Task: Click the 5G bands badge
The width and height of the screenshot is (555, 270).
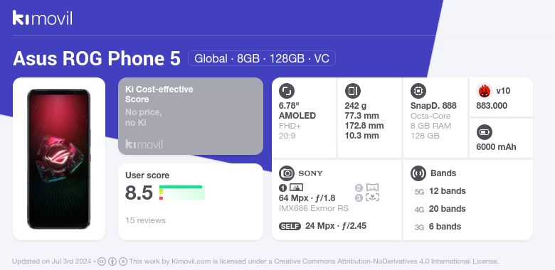Action: click(419, 192)
